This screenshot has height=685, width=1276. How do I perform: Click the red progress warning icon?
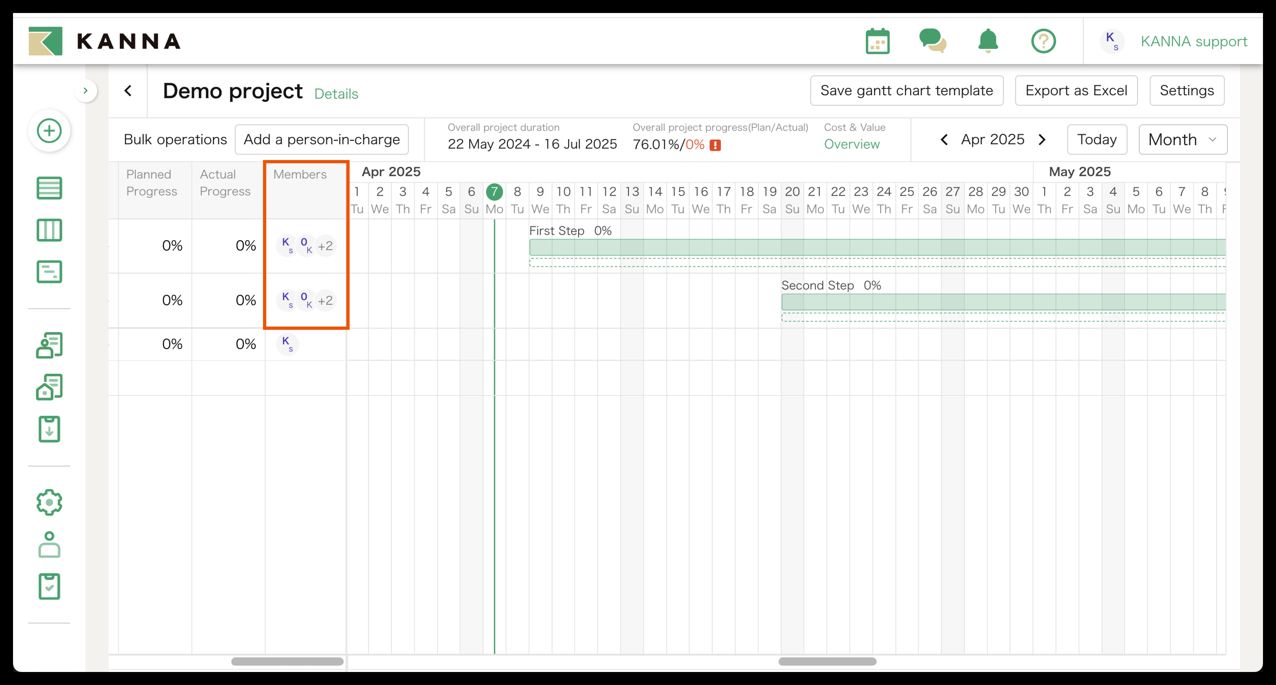tap(715, 145)
